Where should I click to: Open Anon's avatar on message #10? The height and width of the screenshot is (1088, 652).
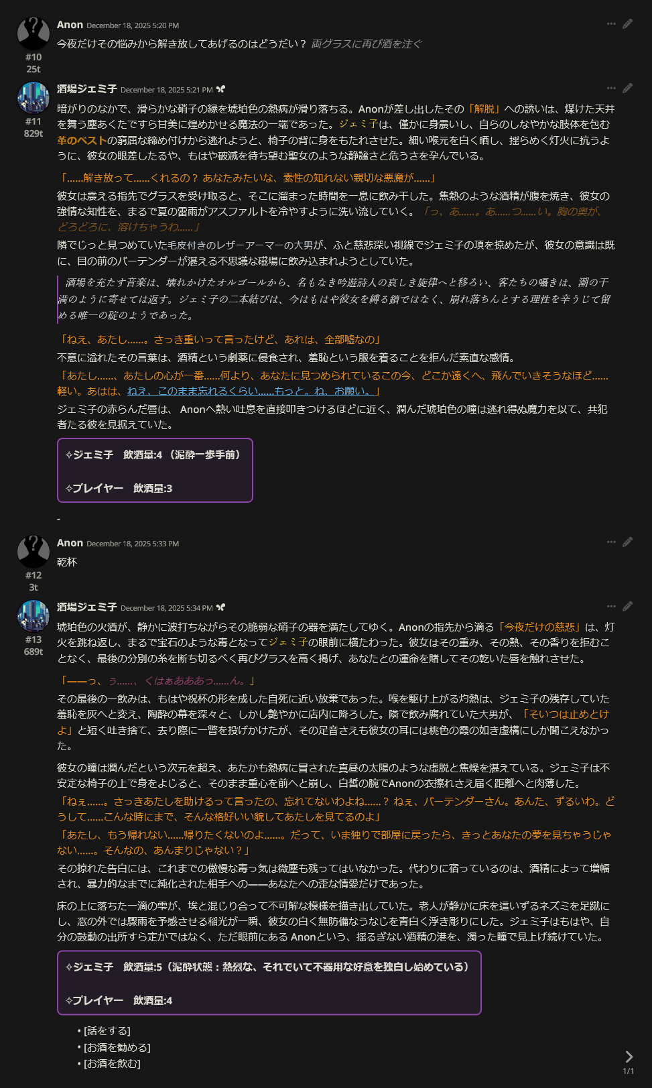(34, 33)
